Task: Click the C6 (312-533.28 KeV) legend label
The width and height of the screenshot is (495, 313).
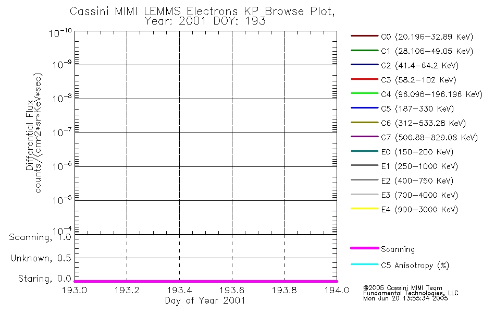Action: (423, 123)
